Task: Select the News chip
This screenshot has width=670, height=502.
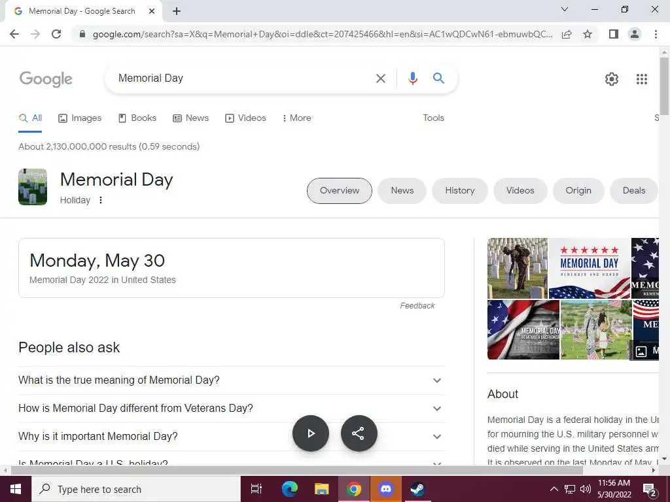Action: click(x=402, y=191)
